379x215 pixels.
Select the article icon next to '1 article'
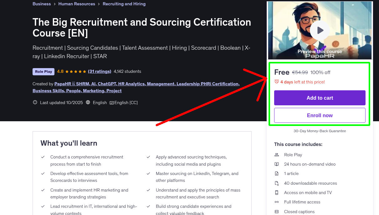point(276,173)
